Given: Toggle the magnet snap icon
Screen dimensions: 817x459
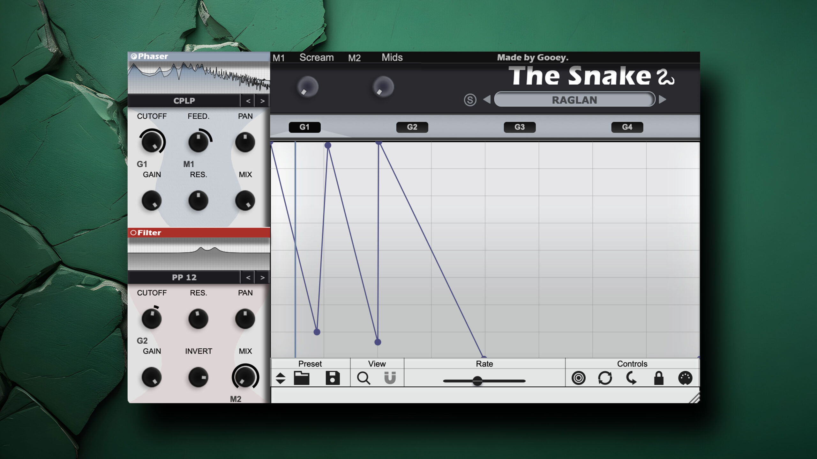Looking at the screenshot, I should [390, 378].
